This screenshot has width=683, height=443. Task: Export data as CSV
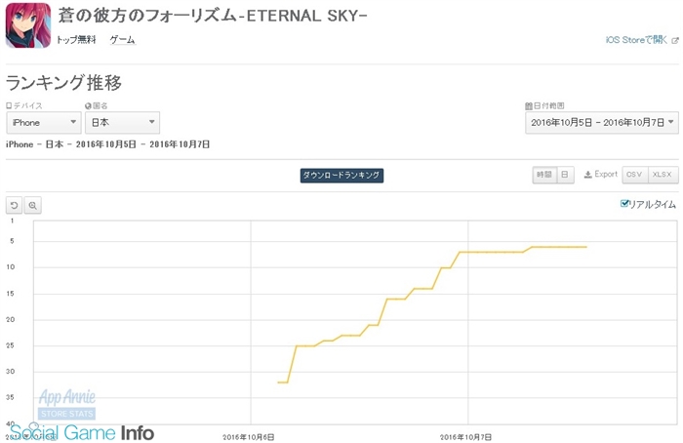pyautogui.click(x=634, y=175)
